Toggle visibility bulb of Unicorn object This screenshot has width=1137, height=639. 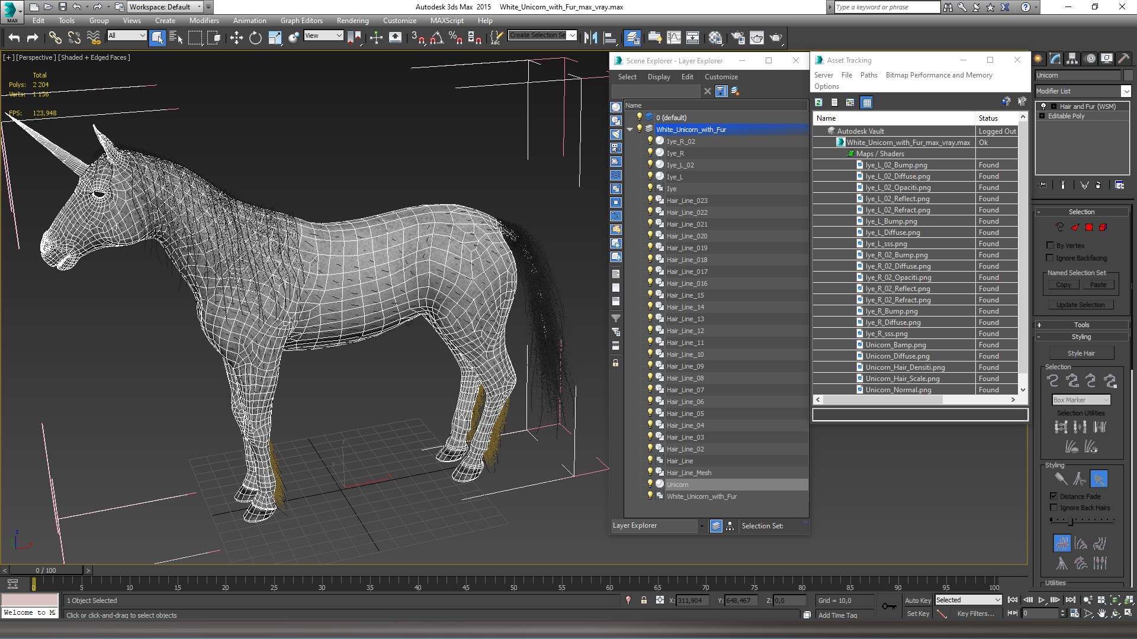(650, 484)
